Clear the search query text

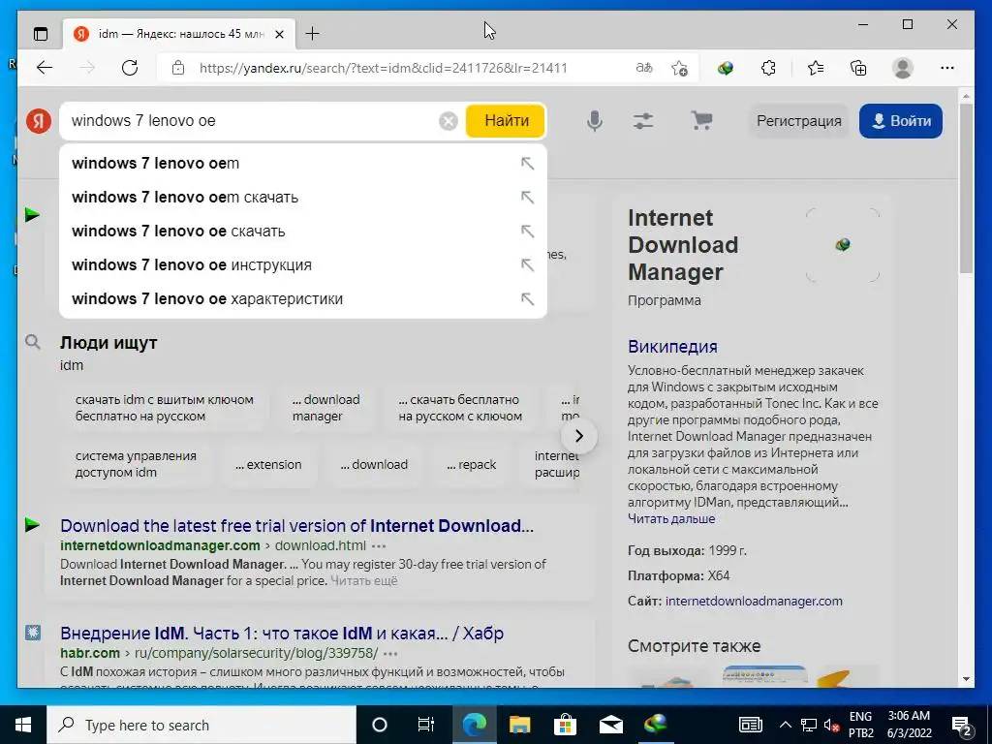[448, 121]
